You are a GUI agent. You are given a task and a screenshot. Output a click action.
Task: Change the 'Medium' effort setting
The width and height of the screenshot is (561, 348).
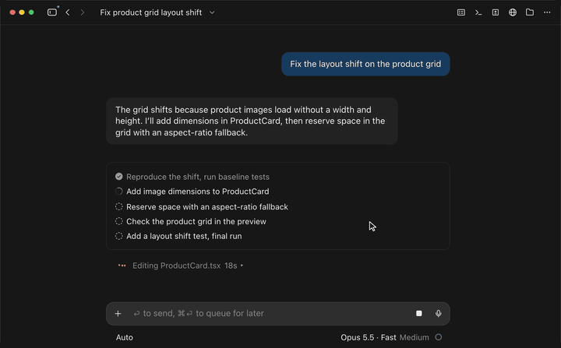(414, 338)
